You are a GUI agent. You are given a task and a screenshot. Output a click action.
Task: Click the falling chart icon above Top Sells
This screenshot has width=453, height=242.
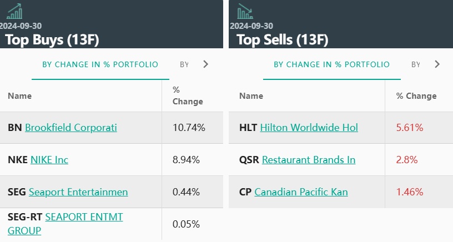pos(244,11)
